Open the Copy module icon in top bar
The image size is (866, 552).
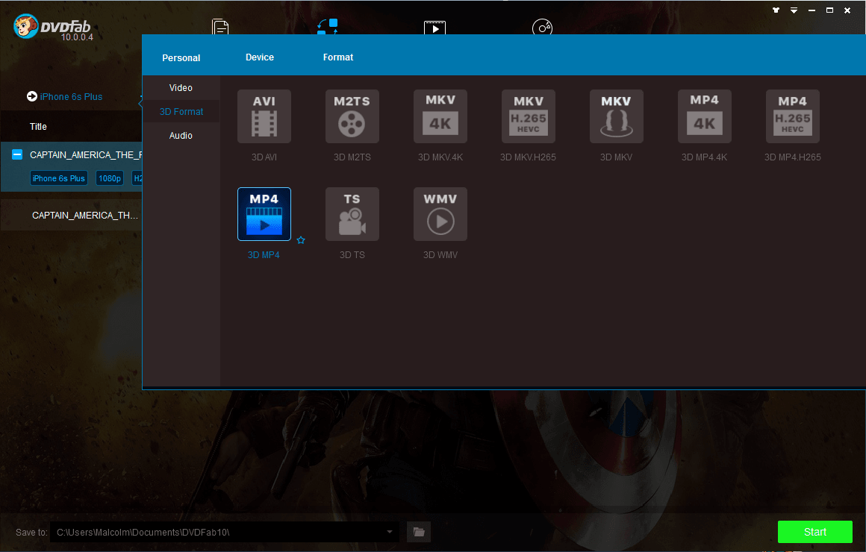[220, 27]
